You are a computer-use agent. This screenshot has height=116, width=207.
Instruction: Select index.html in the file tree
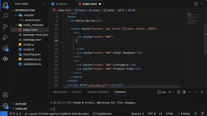click(x=30, y=30)
